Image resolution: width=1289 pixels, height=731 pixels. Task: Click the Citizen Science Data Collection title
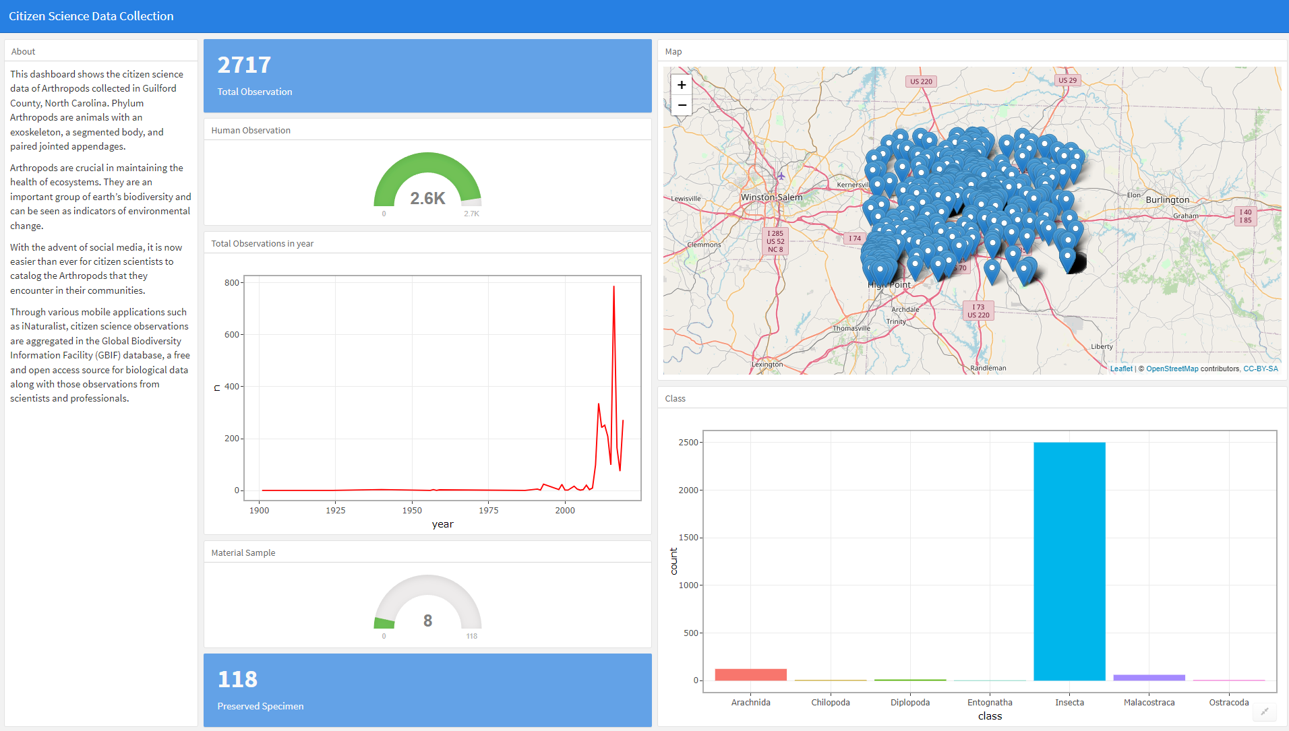(x=91, y=16)
